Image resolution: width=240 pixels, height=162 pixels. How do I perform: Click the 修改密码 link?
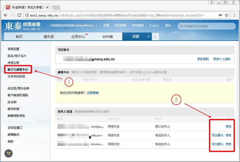203,59
